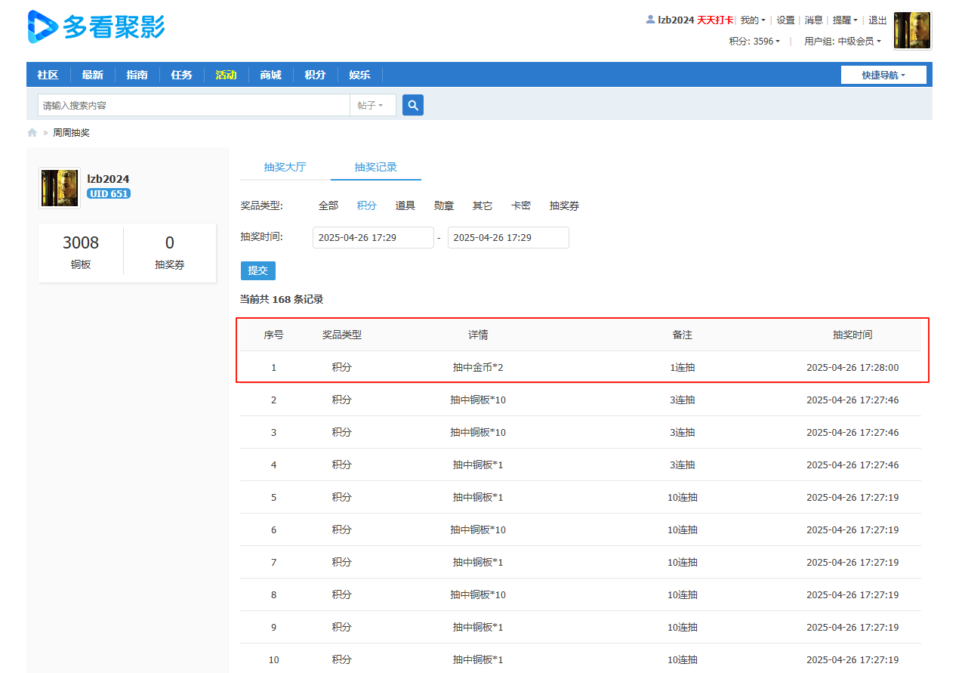Screen dimensions: 965x673
Task: Open the 用户组 中级会员 dropdown
Action: pyautogui.click(x=843, y=42)
